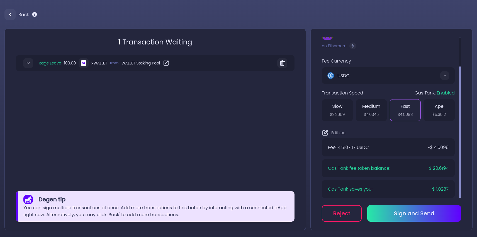Viewport: 477px width, 237px height.
Task: Select the Ape transaction speed option
Action: [439, 110]
